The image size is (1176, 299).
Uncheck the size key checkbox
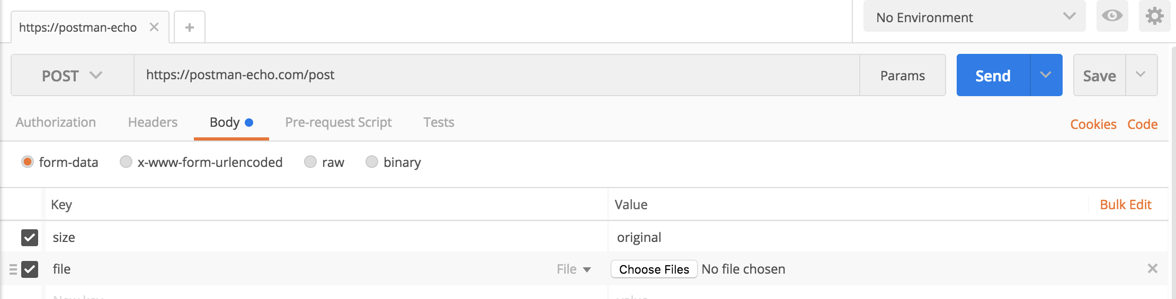[x=30, y=238]
